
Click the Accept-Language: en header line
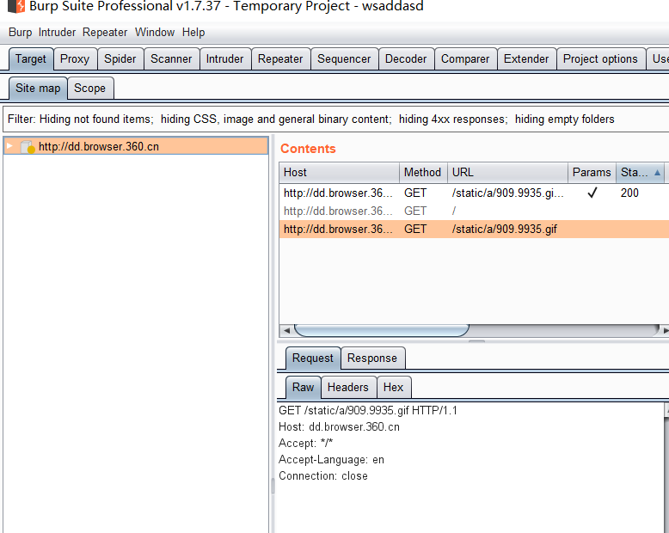(x=332, y=460)
